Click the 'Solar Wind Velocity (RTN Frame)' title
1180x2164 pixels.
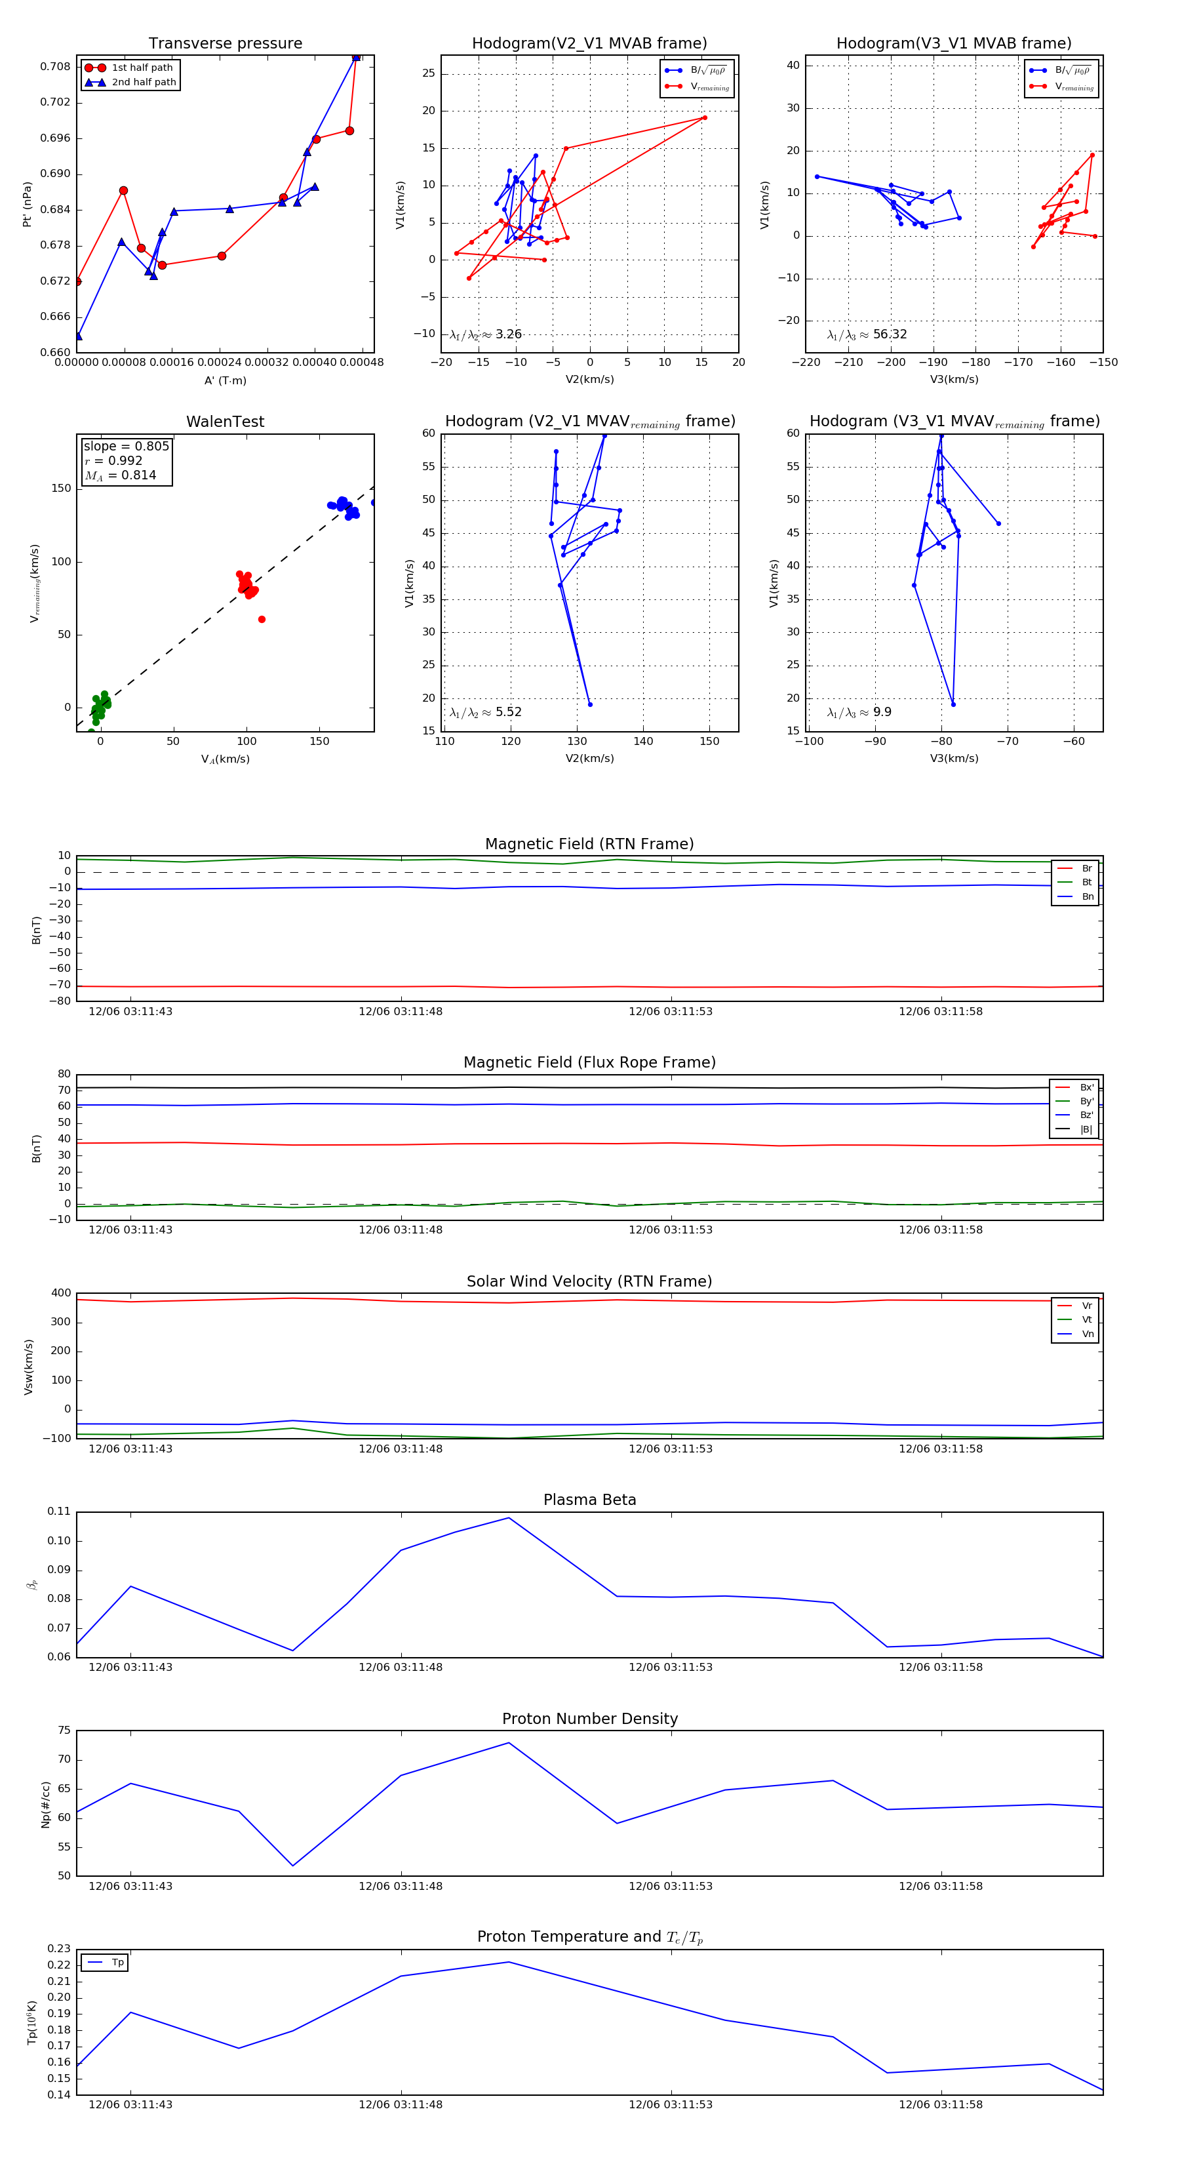[589, 1281]
